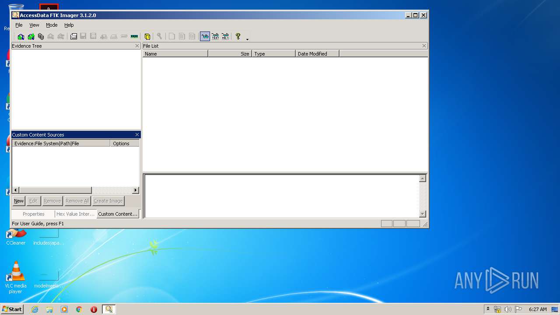Click the viewer pane scroll down arrow
The image size is (560, 315).
423,214
